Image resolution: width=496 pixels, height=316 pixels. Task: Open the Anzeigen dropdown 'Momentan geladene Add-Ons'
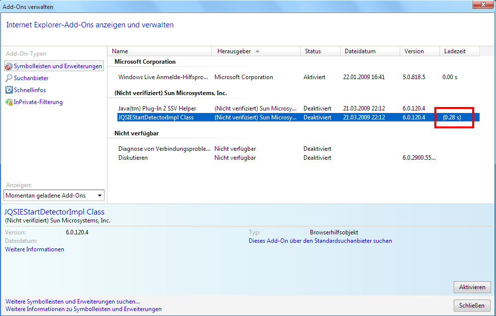(x=54, y=196)
